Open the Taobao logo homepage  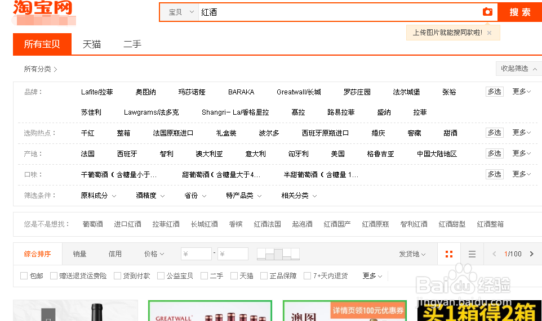pyautogui.click(x=43, y=8)
